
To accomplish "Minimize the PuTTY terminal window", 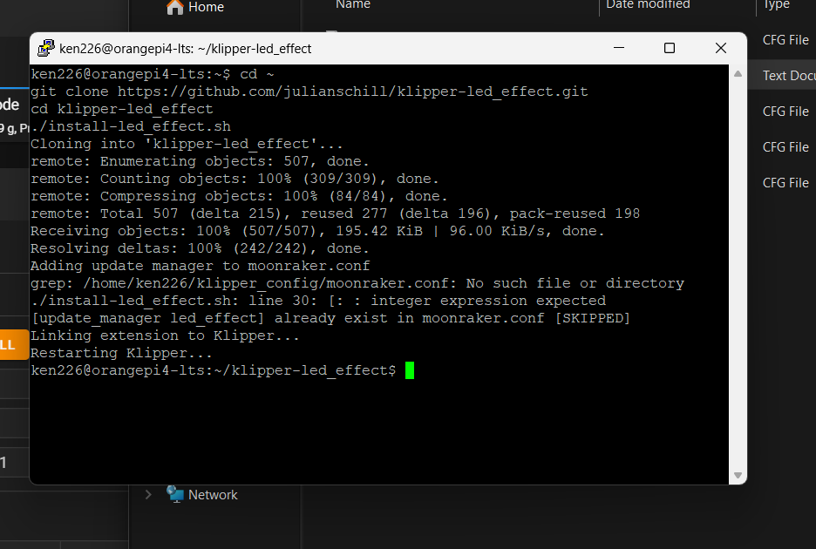I will (x=619, y=48).
